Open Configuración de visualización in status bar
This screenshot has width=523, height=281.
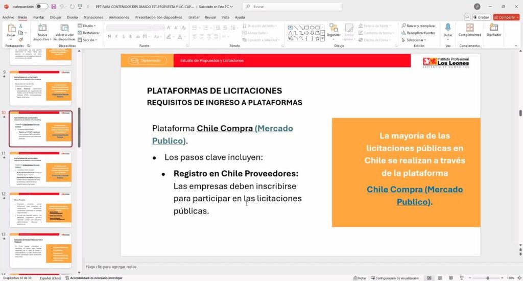point(395,278)
